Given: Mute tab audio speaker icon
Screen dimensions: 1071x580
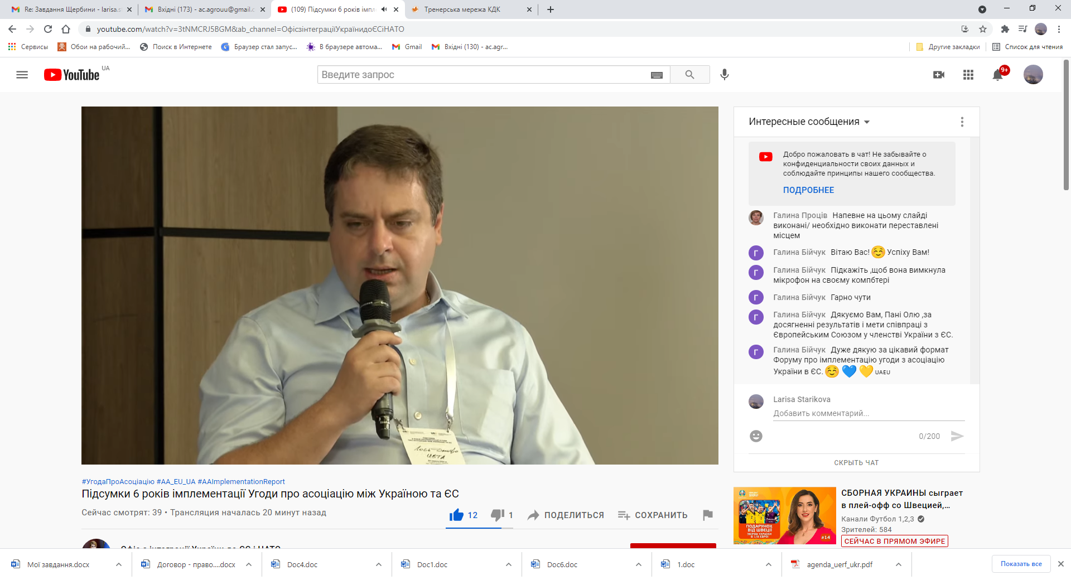Looking at the screenshot, I should click(384, 9).
